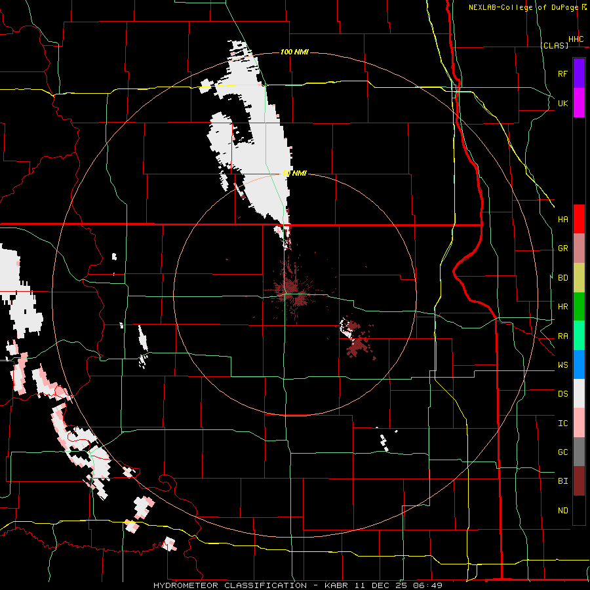The width and height of the screenshot is (590, 590).
Task: Click the UK magenta color swatch
Action: (x=579, y=103)
